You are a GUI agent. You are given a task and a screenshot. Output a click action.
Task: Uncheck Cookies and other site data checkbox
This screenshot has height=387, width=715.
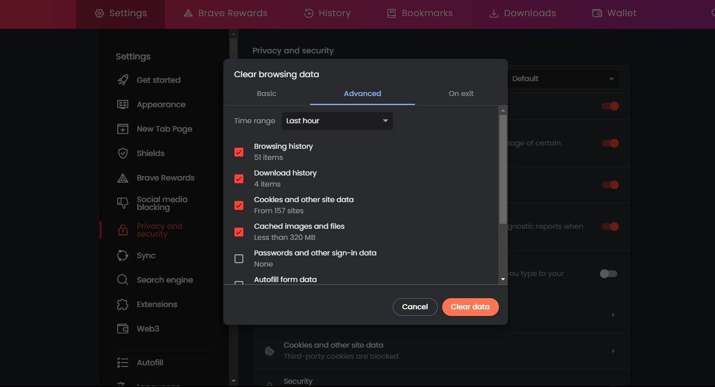239,205
